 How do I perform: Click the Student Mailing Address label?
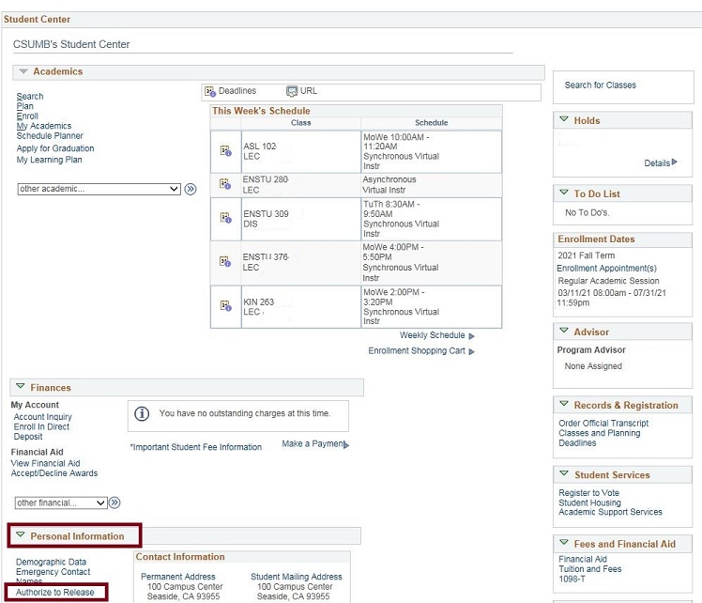pos(296,577)
